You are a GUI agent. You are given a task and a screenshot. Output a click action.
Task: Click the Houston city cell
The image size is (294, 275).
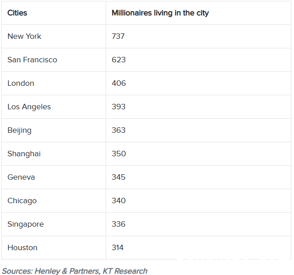(x=54, y=247)
